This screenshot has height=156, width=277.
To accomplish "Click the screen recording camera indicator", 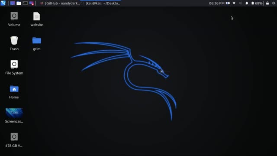I will pos(228,3).
